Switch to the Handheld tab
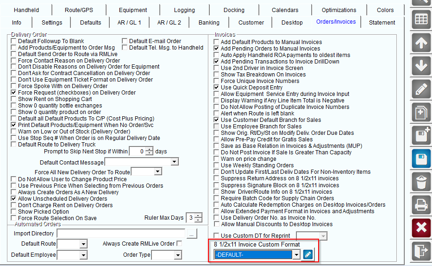 (26, 10)
